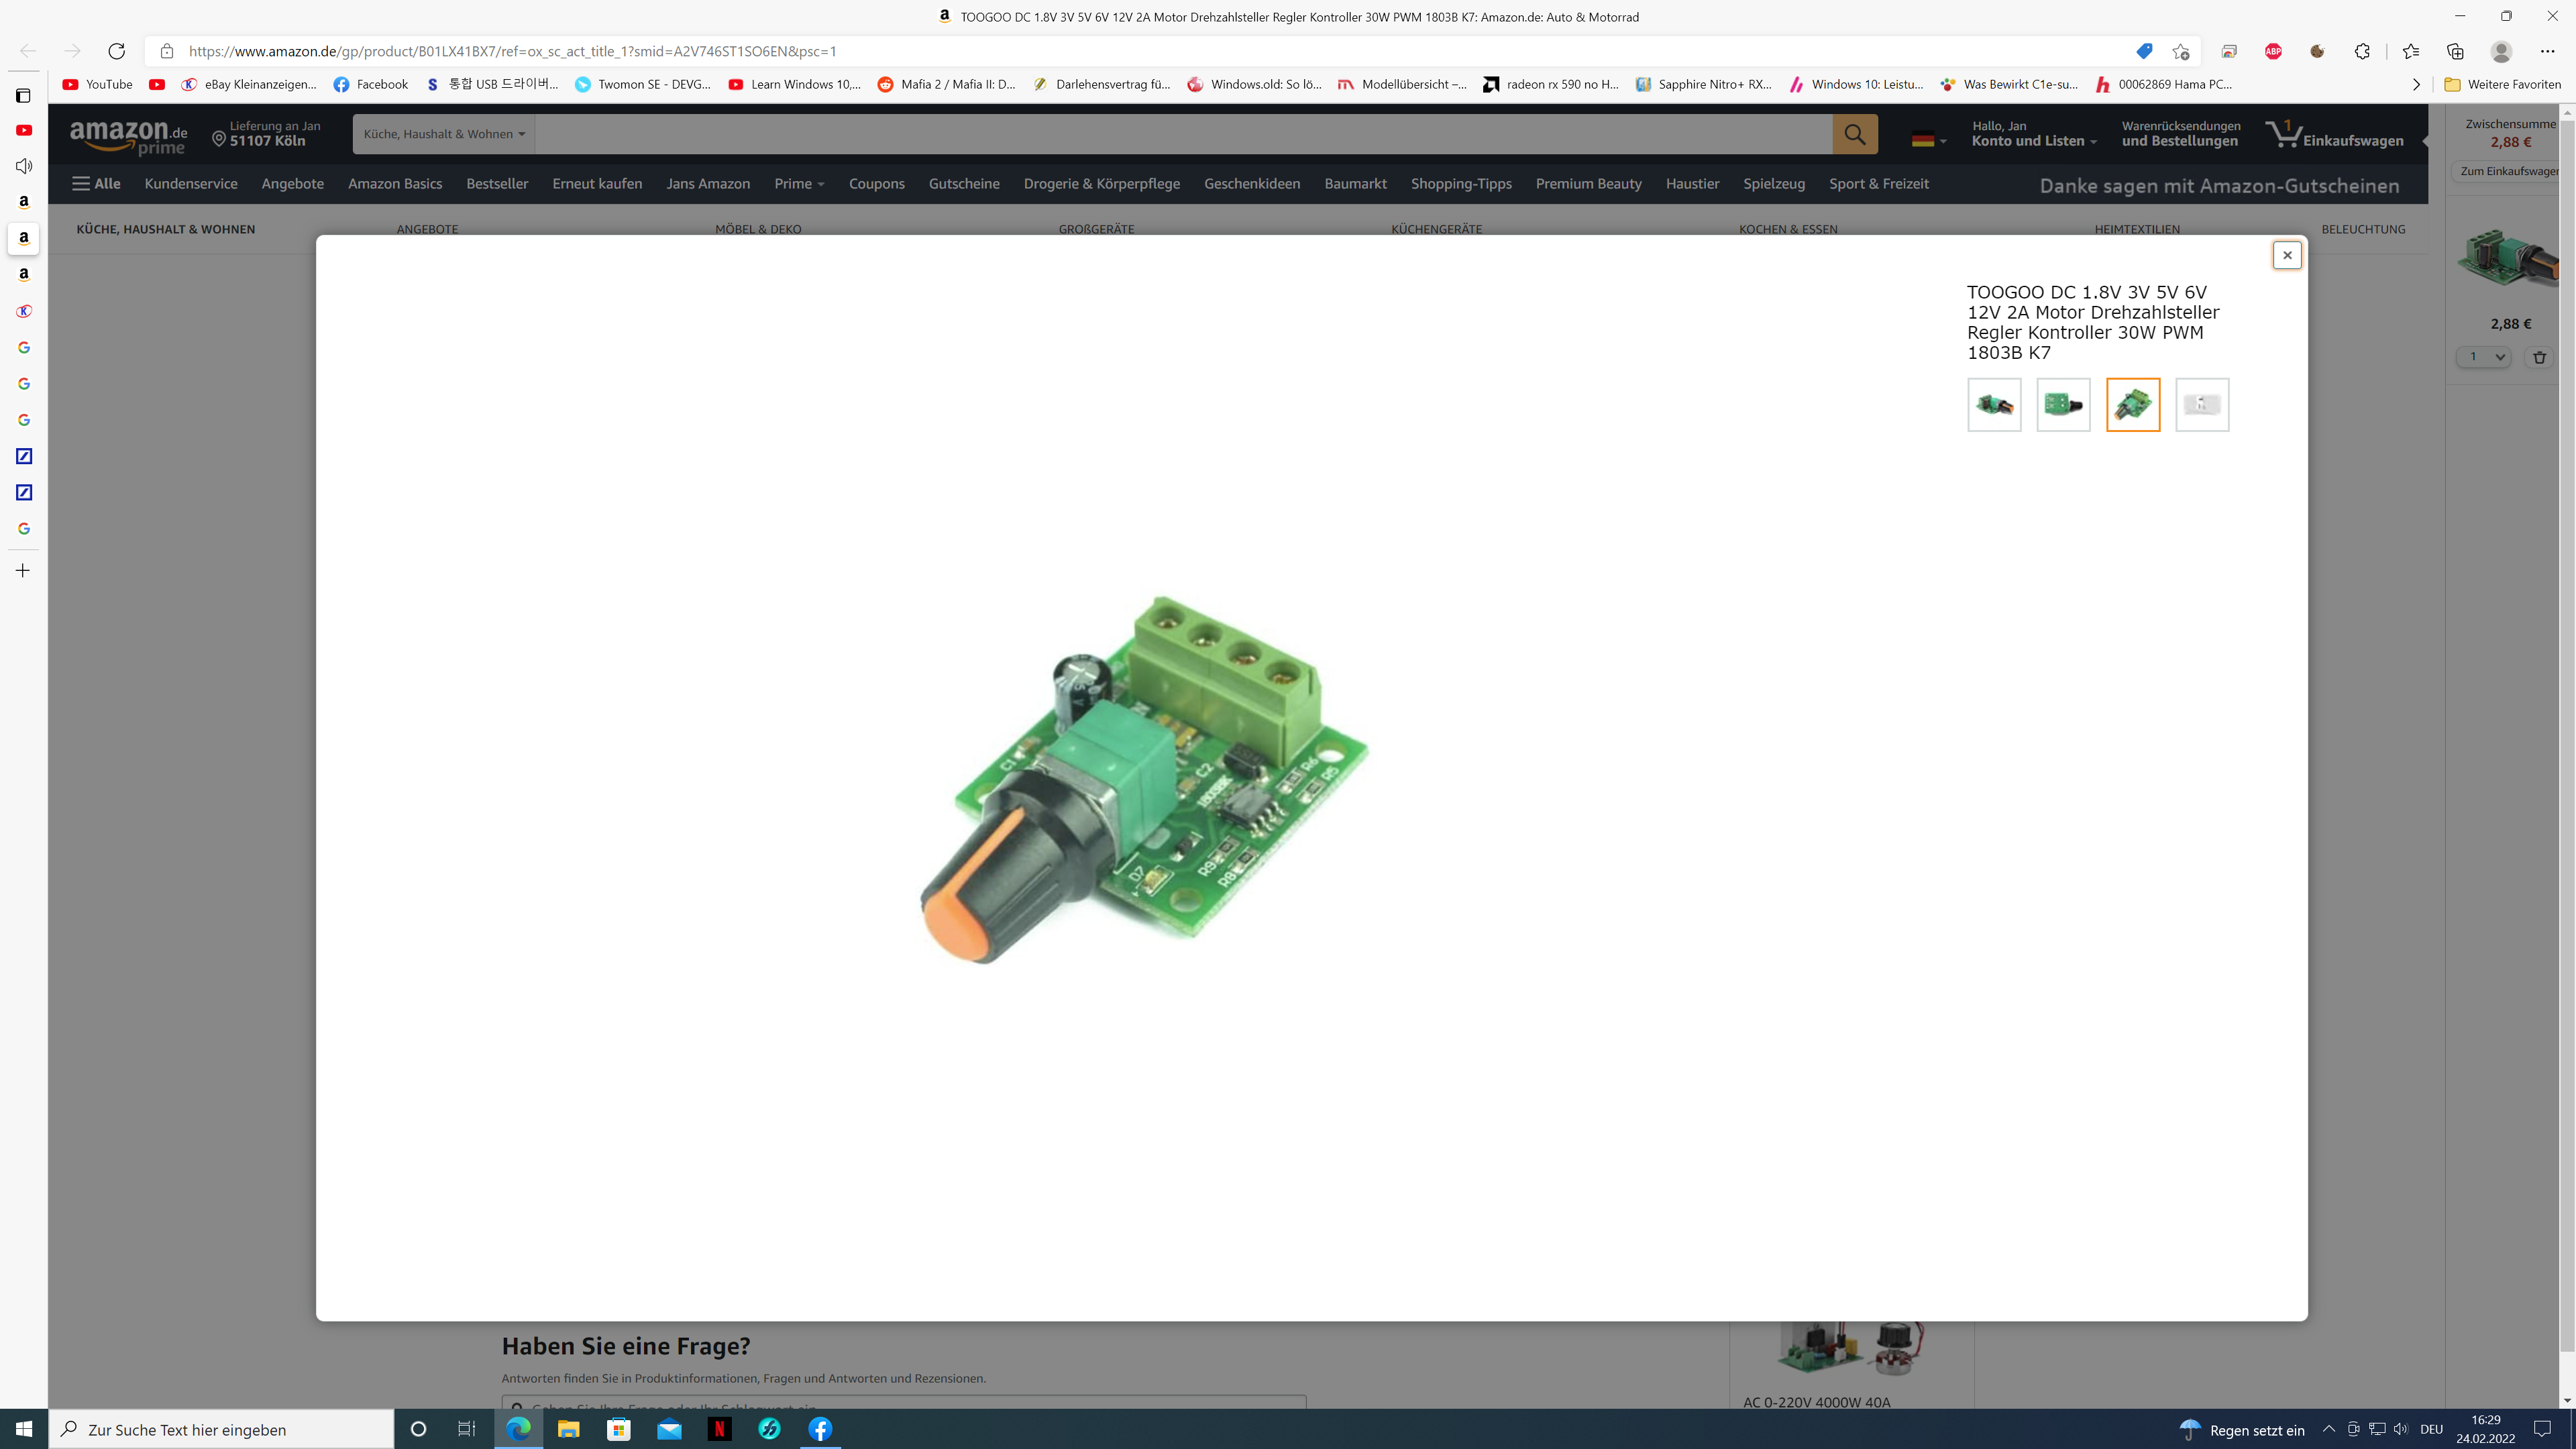Open Warenrücksendungen und Bestellungen
The image size is (2576, 1449).
pyautogui.click(x=2181, y=134)
